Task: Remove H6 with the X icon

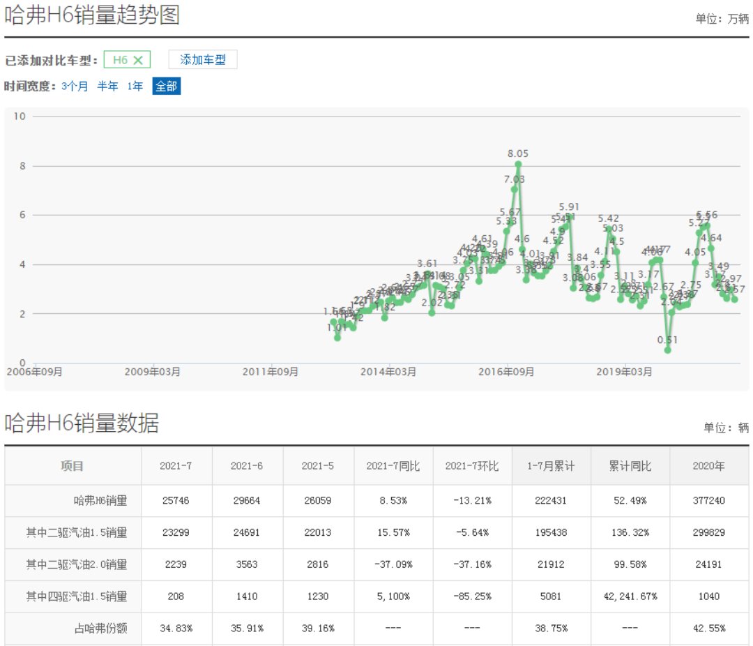Action: click(x=138, y=60)
